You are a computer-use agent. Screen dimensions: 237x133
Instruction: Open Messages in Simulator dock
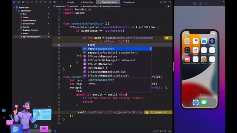(204, 103)
